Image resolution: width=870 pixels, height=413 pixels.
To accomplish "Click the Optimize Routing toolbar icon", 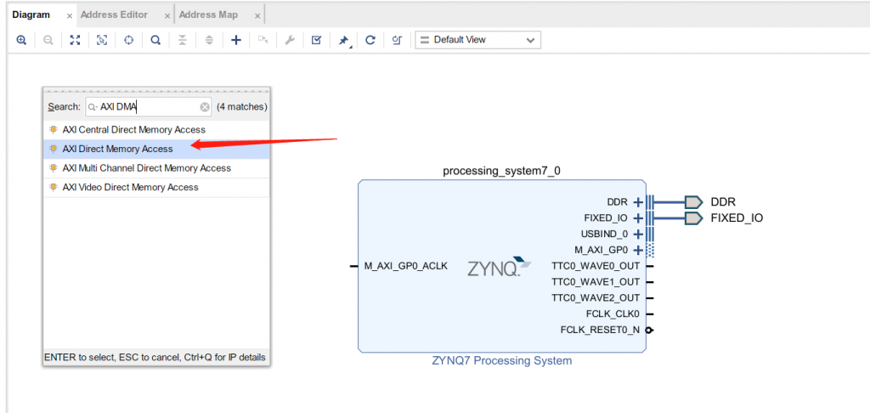I will click(397, 40).
